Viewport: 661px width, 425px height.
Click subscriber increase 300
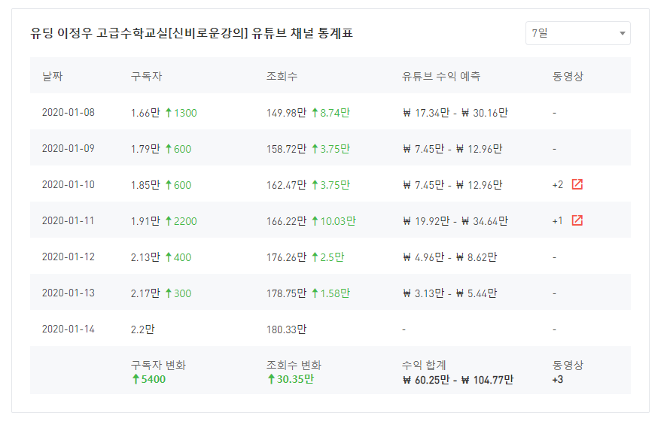(178, 293)
